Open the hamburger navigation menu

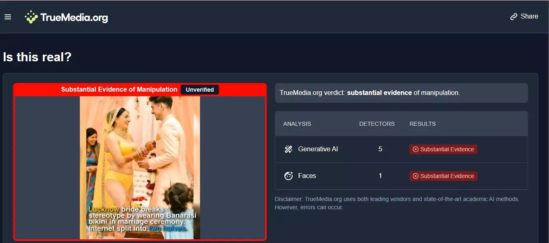tap(8, 16)
